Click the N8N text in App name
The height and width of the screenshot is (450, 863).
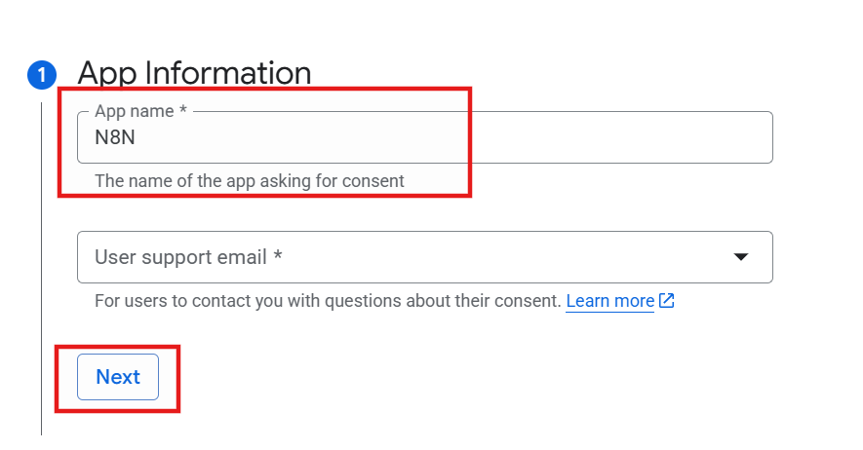click(x=115, y=138)
